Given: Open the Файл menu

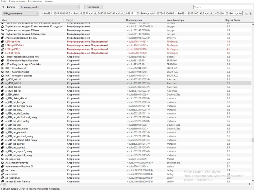Looking at the screenshot, I should coord(3,2).
